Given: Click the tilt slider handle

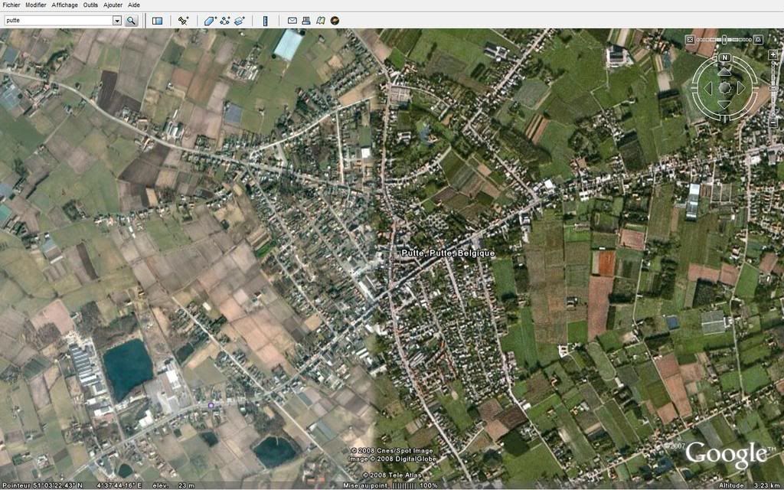Looking at the screenshot, I should point(724,39).
